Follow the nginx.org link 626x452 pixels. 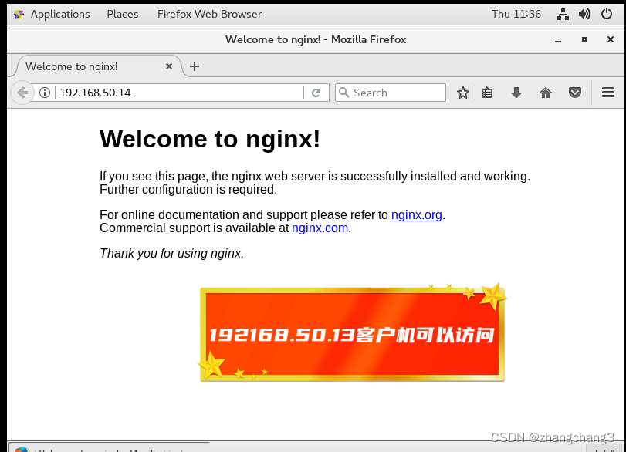click(416, 214)
